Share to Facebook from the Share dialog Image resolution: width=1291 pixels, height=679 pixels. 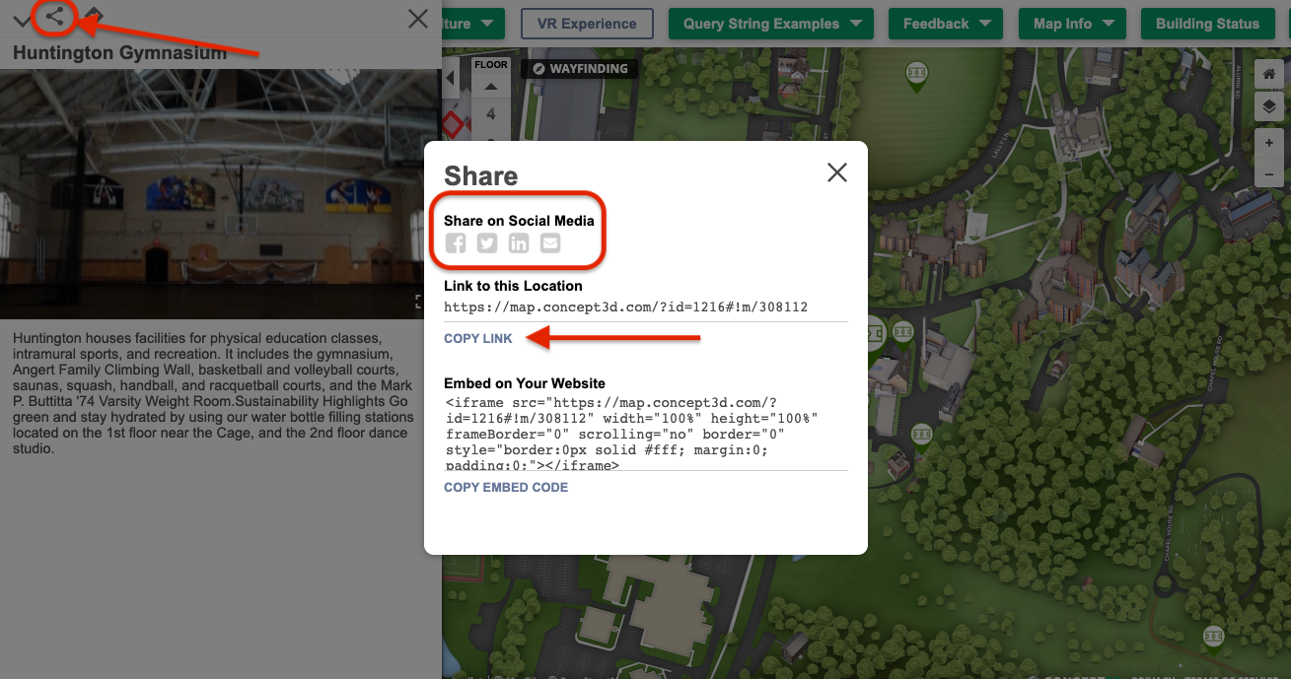pyautogui.click(x=456, y=242)
